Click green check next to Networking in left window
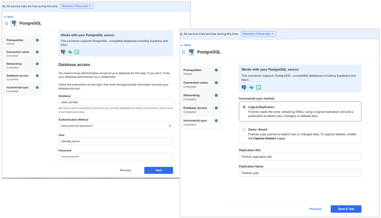 click(x=37, y=64)
